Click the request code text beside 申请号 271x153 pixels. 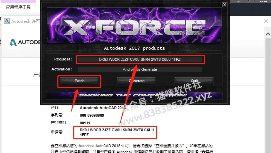(x=117, y=132)
